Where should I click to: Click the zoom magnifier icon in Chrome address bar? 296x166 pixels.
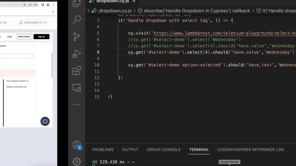coord(25,5)
